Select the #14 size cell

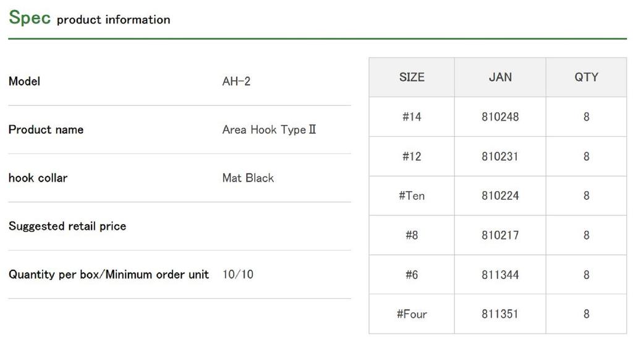(x=412, y=117)
